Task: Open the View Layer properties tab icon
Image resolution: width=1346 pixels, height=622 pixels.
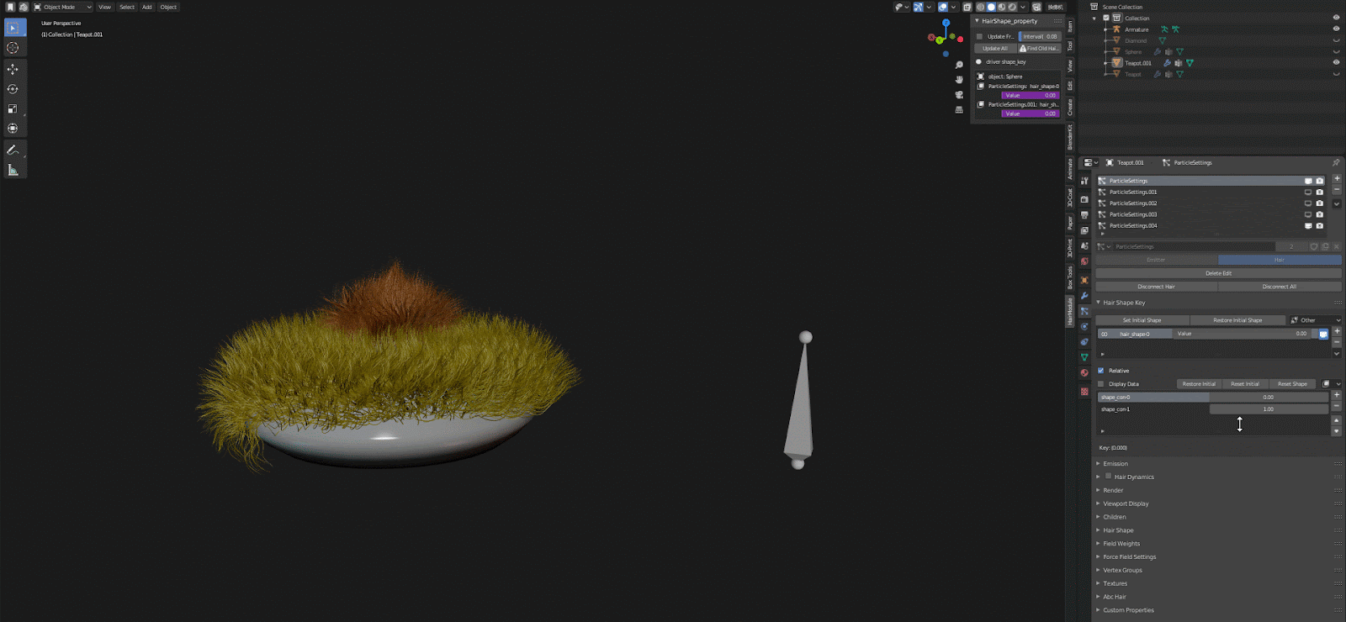Action: 1084,230
